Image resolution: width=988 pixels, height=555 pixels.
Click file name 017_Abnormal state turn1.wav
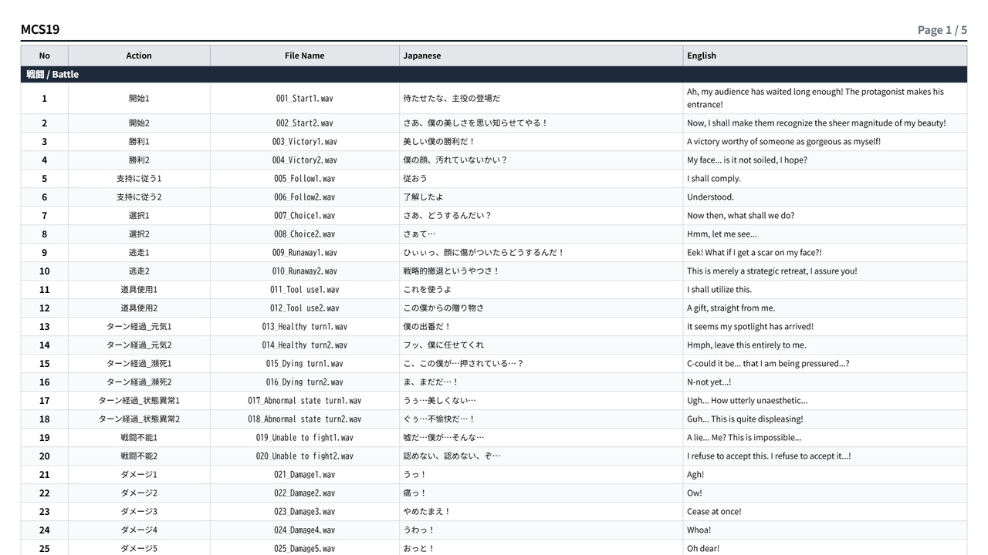(304, 401)
